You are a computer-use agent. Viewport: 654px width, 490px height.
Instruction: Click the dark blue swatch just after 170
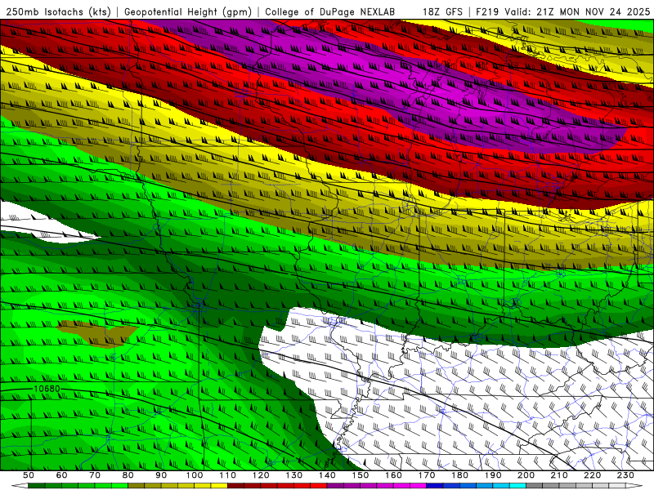click(x=435, y=486)
